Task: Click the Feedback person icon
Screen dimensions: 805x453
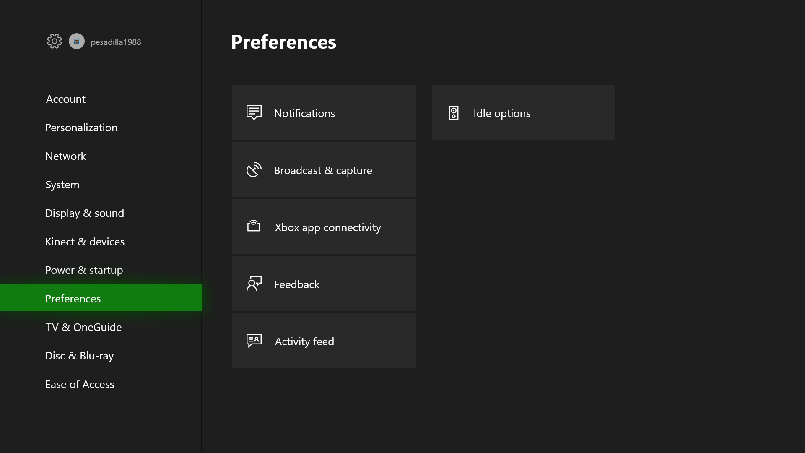Action: tap(254, 284)
